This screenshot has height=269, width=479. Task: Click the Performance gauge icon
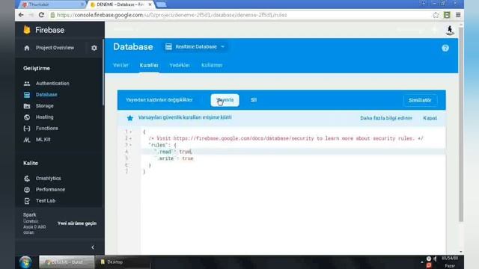click(x=27, y=190)
